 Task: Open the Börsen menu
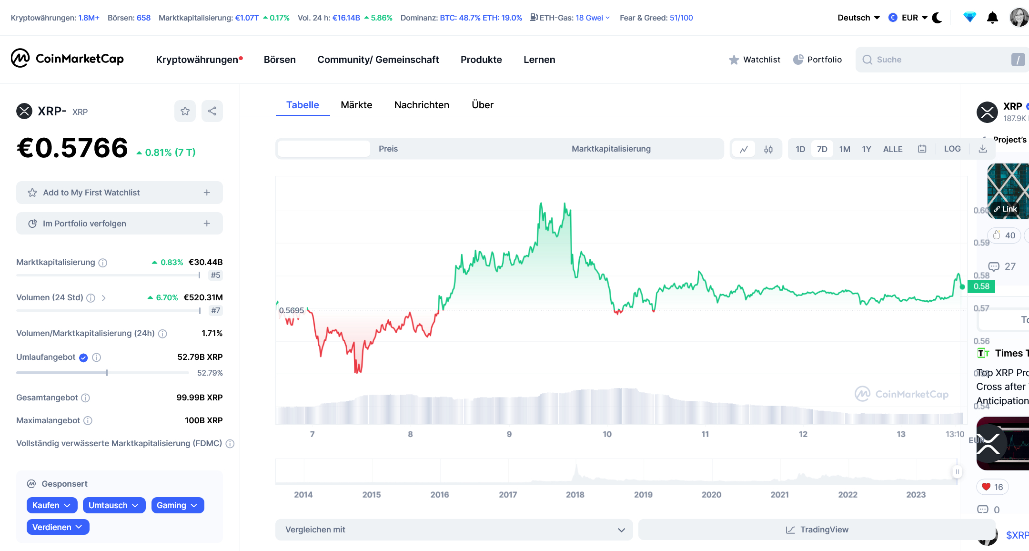(280, 60)
